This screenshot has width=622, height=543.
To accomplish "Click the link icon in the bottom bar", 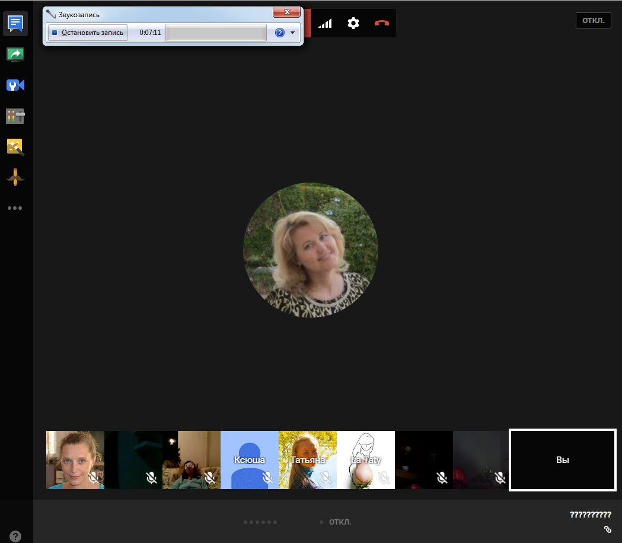I will (x=607, y=529).
